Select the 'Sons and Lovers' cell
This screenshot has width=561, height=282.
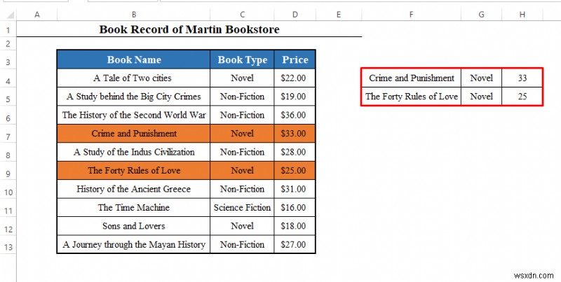(133, 226)
